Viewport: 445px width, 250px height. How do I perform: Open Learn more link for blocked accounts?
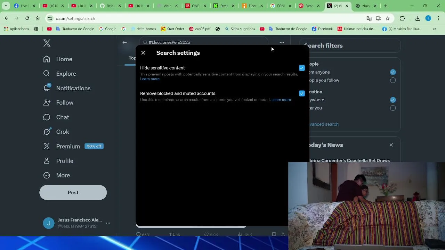281,100
